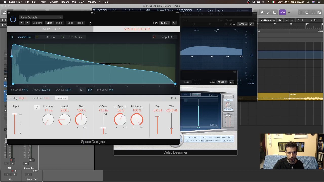Open the Track menu
The width and height of the screenshot is (324, 182).
coord(43,2)
